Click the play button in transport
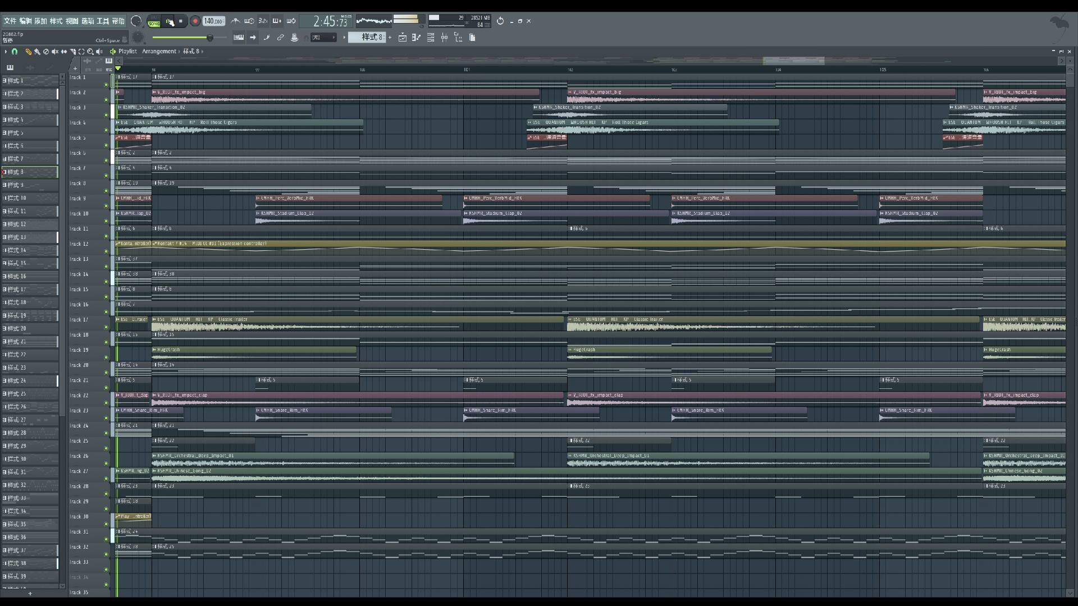1078x606 pixels. point(169,21)
